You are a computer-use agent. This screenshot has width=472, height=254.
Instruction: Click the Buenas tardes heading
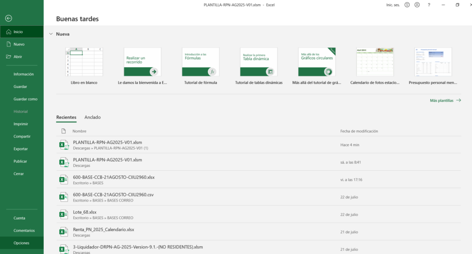[77, 19]
